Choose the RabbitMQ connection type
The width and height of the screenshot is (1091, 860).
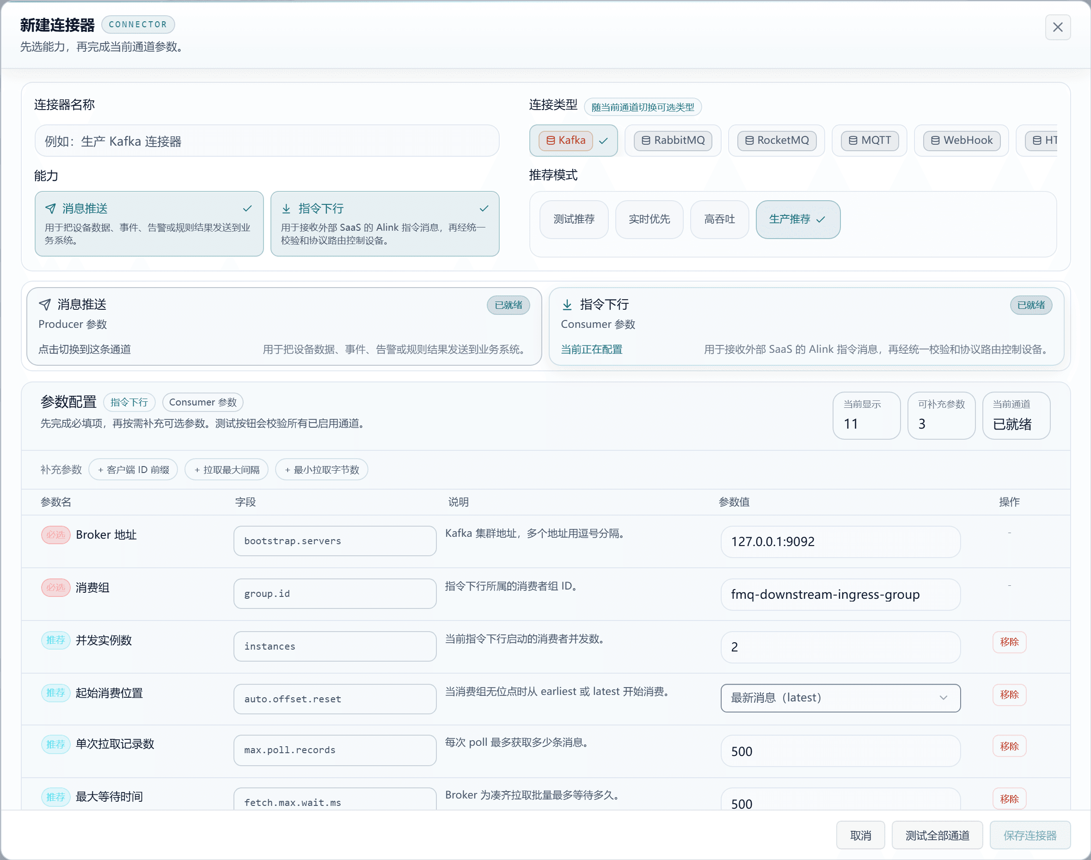pos(673,141)
